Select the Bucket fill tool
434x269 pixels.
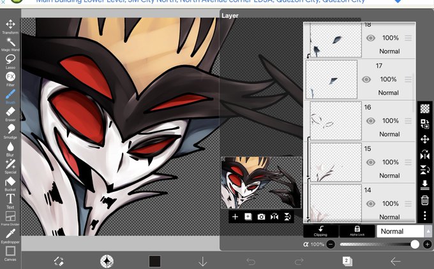pos(10,184)
